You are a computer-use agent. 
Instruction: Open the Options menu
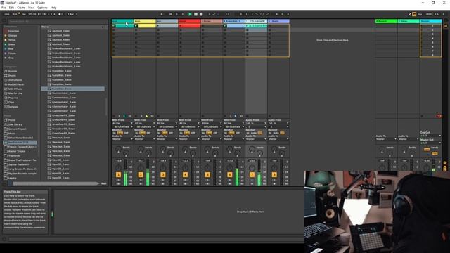tap(42, 8)
